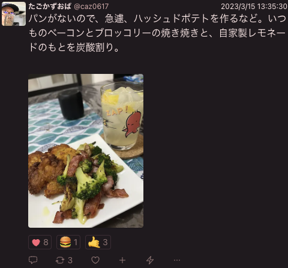Open the poster's profile avatar
Screen dimensions: 288x268
(14, 14)
